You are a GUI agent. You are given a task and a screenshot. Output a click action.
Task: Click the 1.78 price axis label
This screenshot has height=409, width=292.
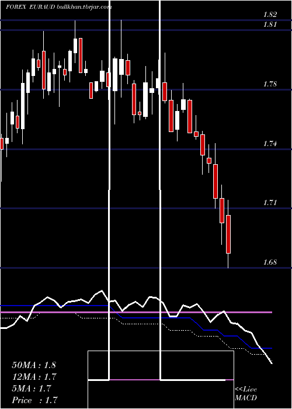270,84
